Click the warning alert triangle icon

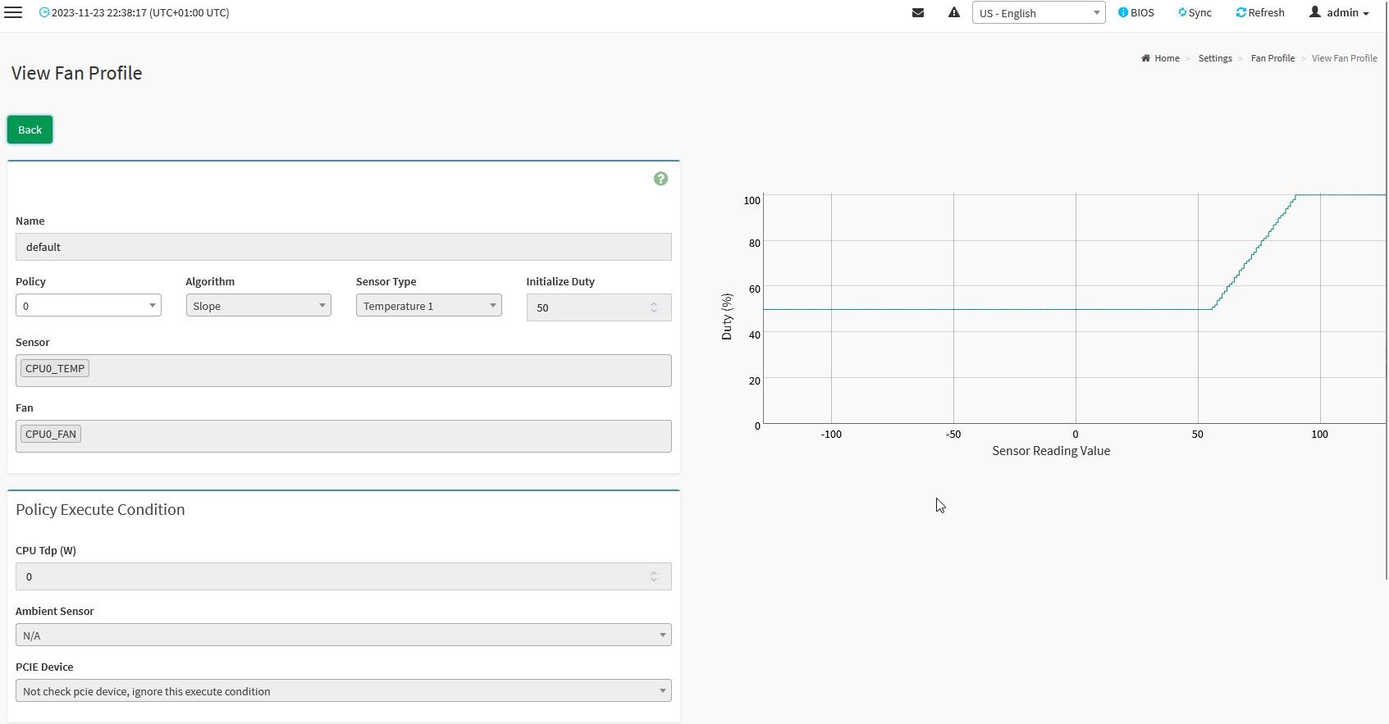953,12
